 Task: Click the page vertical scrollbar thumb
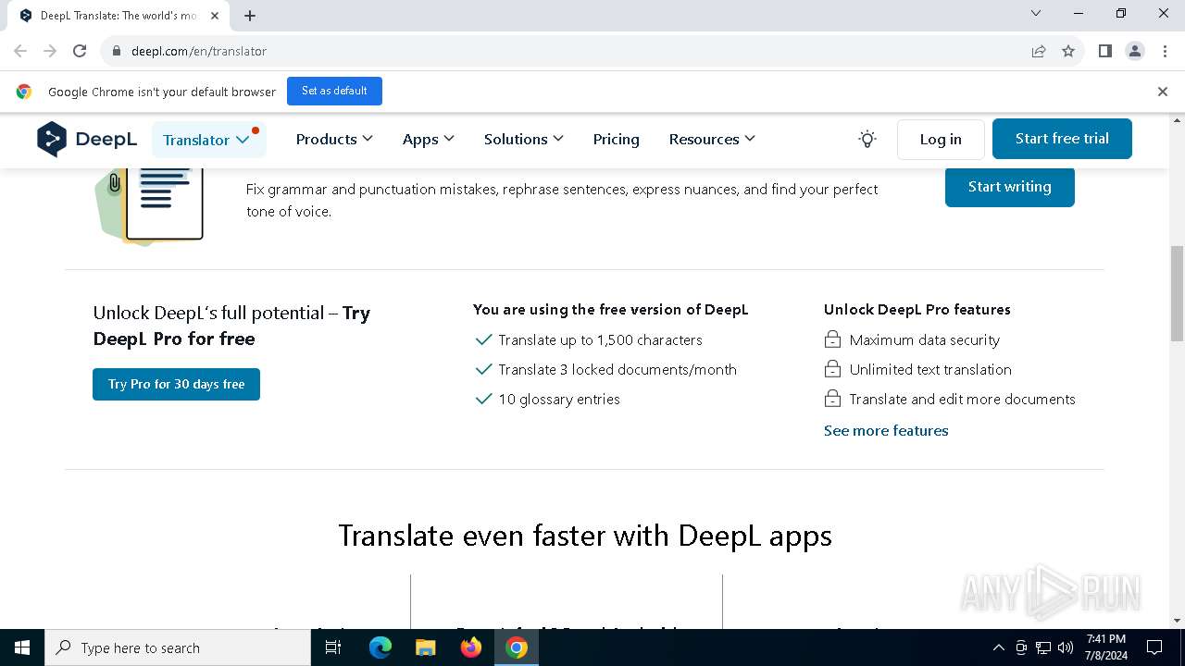click(1177, 292)
